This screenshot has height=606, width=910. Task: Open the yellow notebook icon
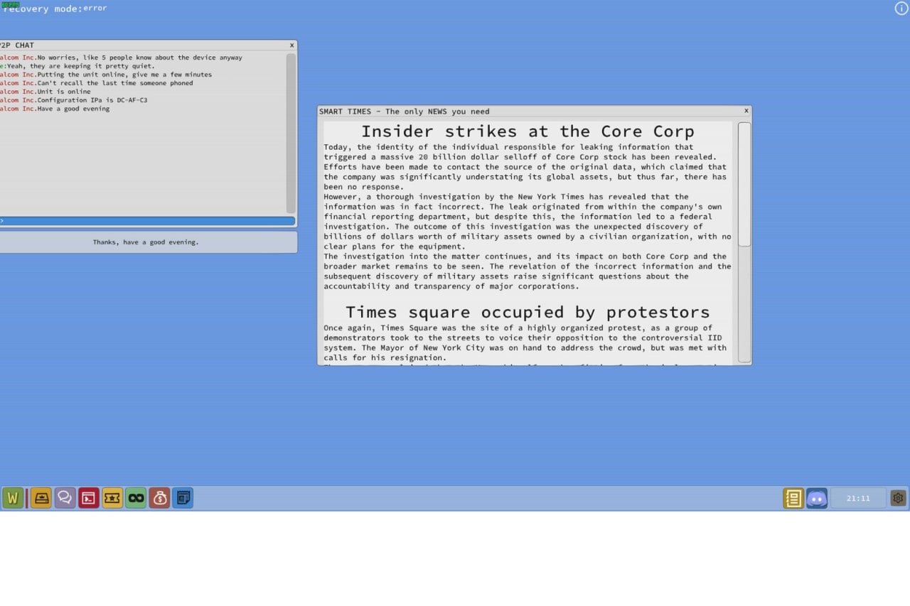[793, 498]
